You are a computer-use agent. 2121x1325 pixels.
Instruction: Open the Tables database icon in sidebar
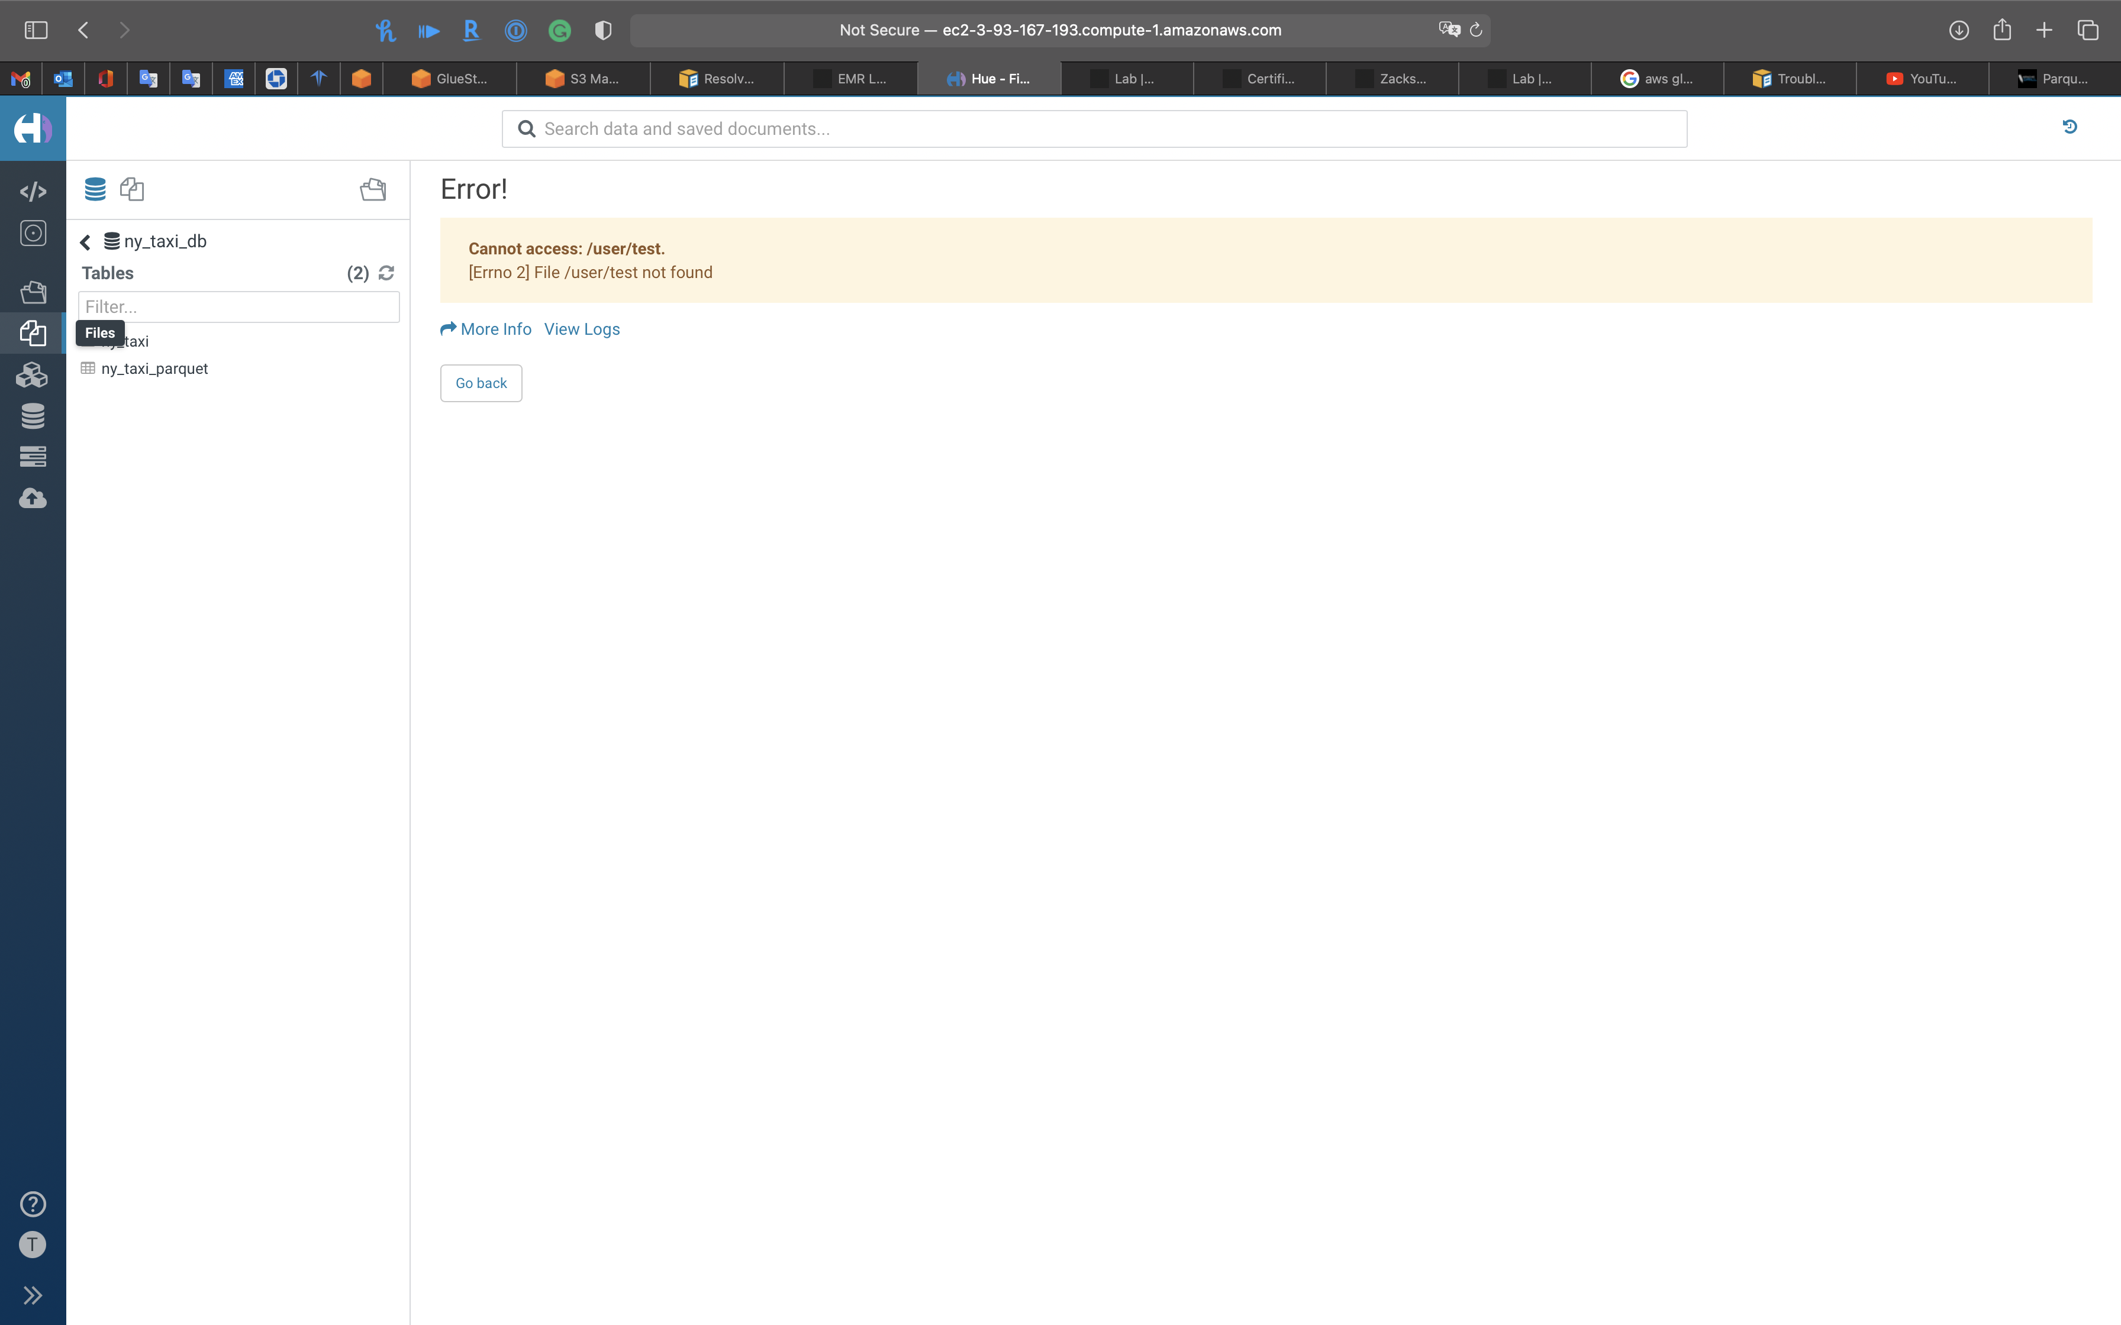click(x=33, y=416)
